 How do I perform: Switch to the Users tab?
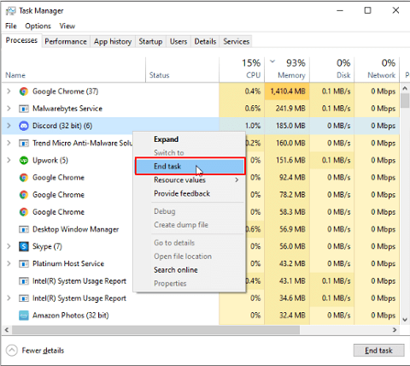(x=179, y=42)
